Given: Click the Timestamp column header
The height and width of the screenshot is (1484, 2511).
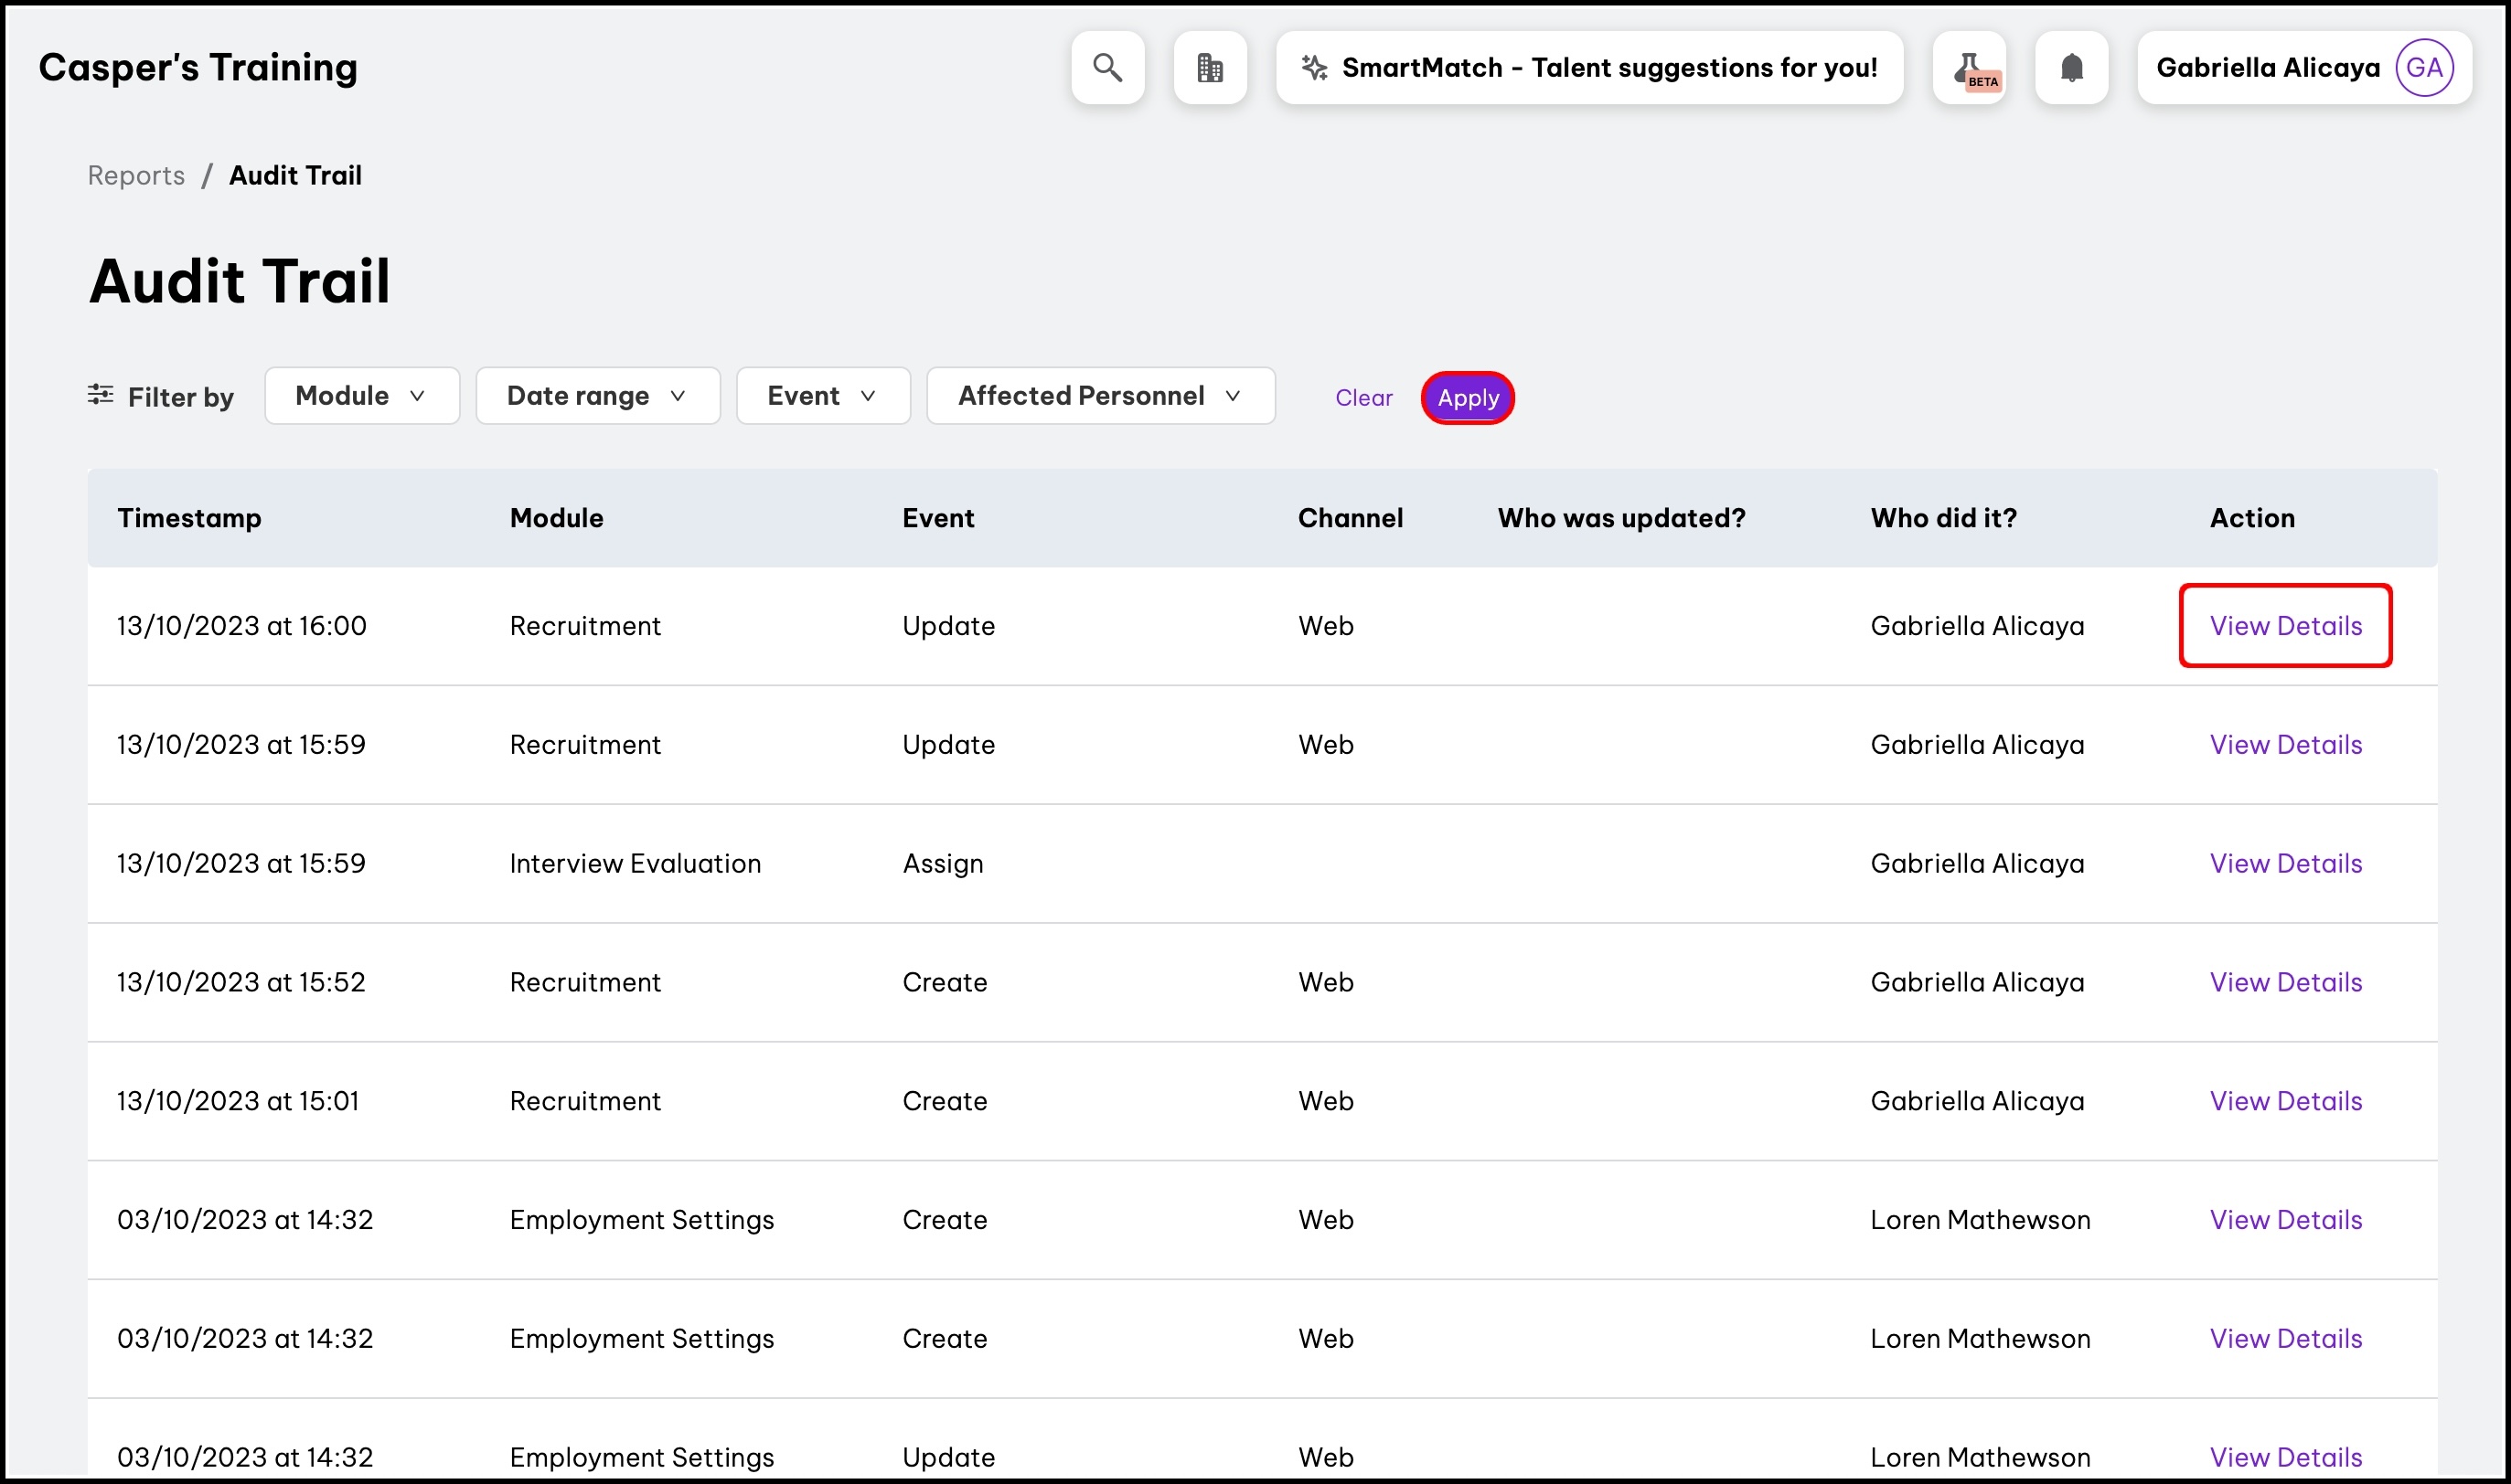Looking at the screenshot, I should coord(189,518).
